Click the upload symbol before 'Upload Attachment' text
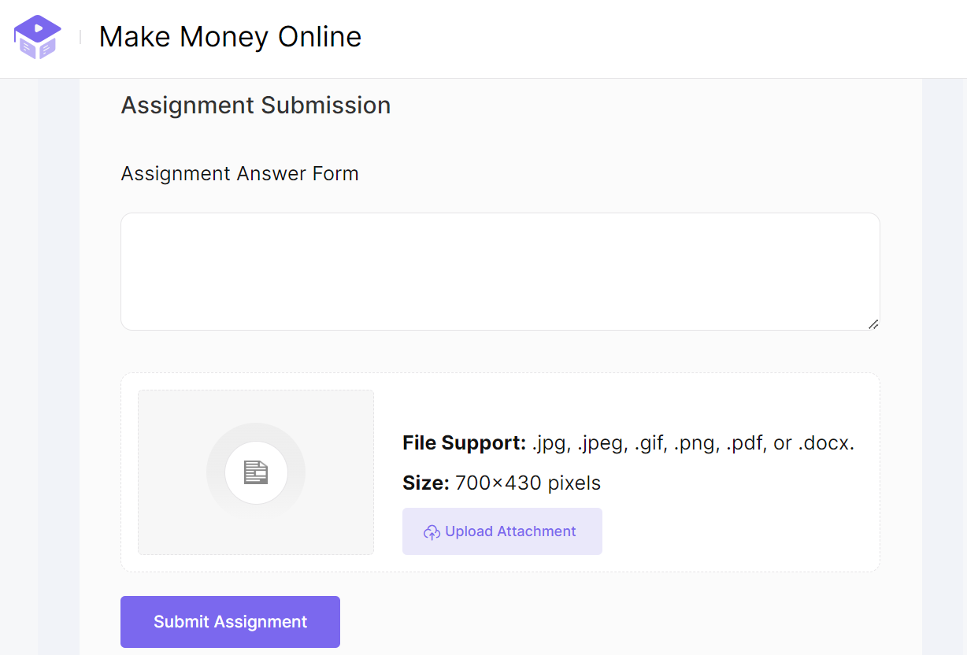 tap(432, 532)
